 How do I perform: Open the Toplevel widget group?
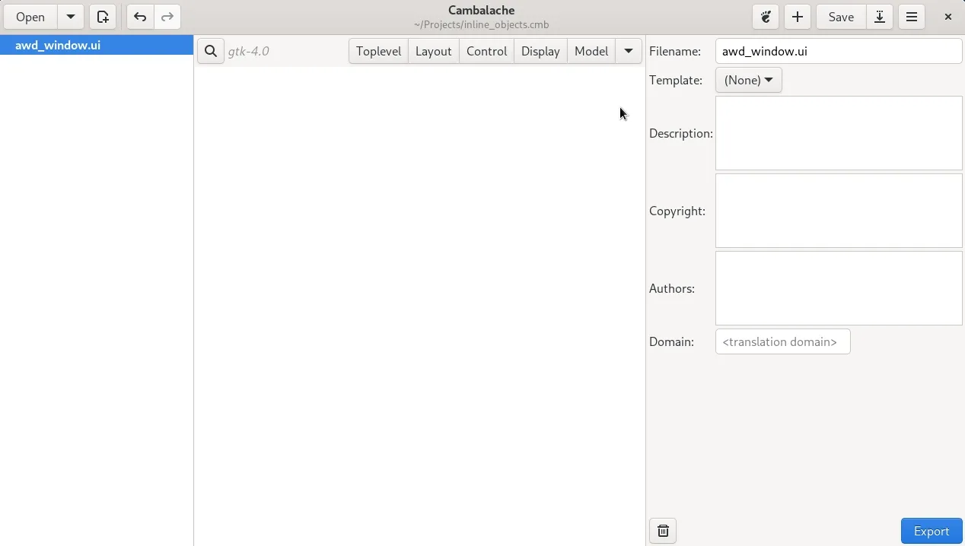(378, 51)
